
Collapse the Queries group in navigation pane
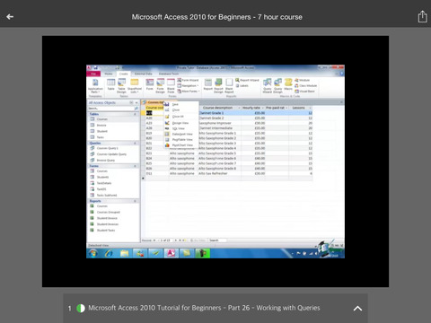click(x=135, y=144)
